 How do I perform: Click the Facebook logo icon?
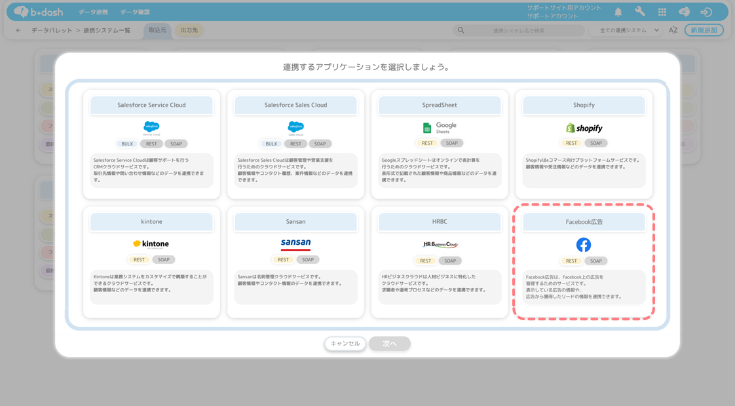pyautogui.click(x=584, y=245)
